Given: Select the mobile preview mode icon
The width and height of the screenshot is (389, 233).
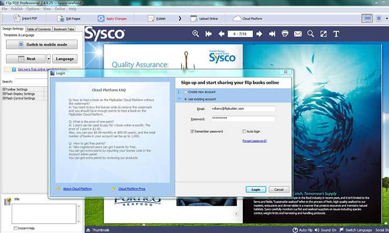Looking at the screenshot, I should (x=378, y=18).
